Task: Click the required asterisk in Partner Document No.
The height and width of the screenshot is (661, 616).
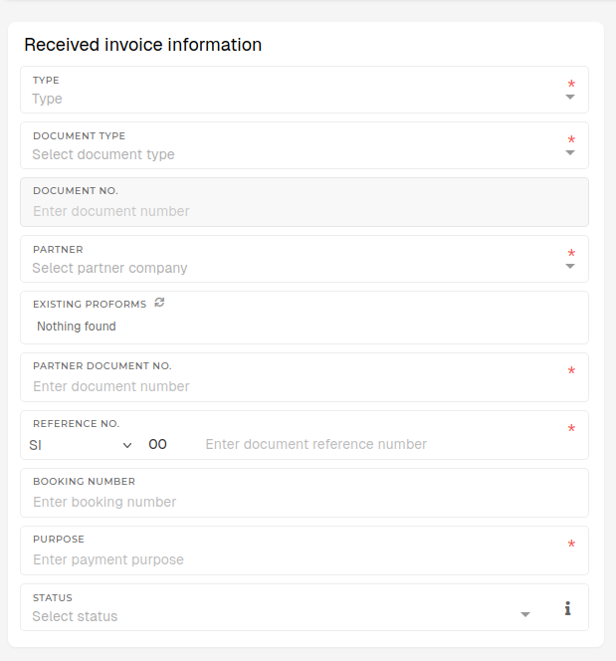Action: [x=571, y=371]
